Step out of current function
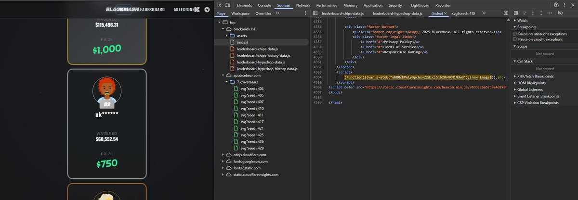The height and width of the screenshot is (200, 578). pos(542,13)
